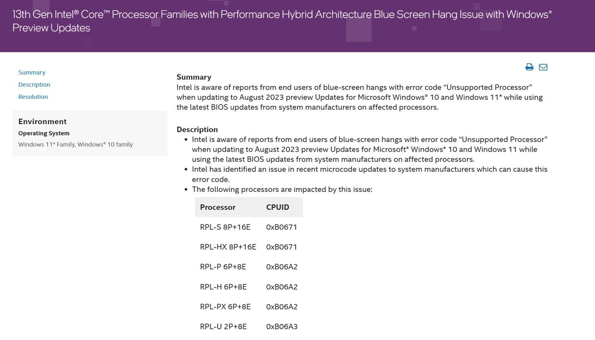Click the CPUID column header
This screenshot has width=595, height=340.
pyautogui.click(x=278, y=207)
